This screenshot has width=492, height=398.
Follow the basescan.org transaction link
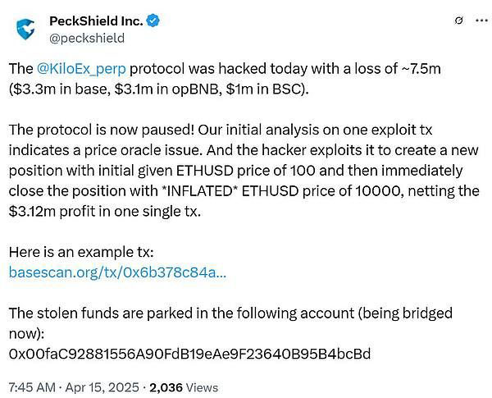117,272
